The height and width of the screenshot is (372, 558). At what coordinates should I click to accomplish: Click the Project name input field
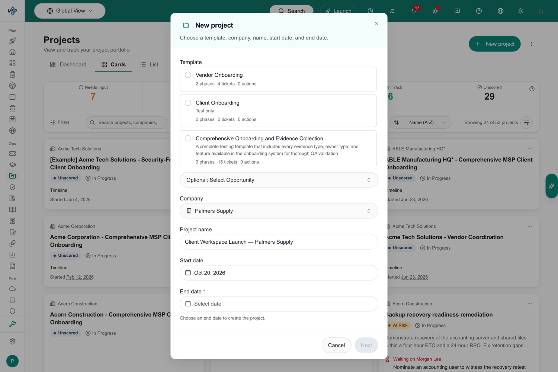[279, 242]
